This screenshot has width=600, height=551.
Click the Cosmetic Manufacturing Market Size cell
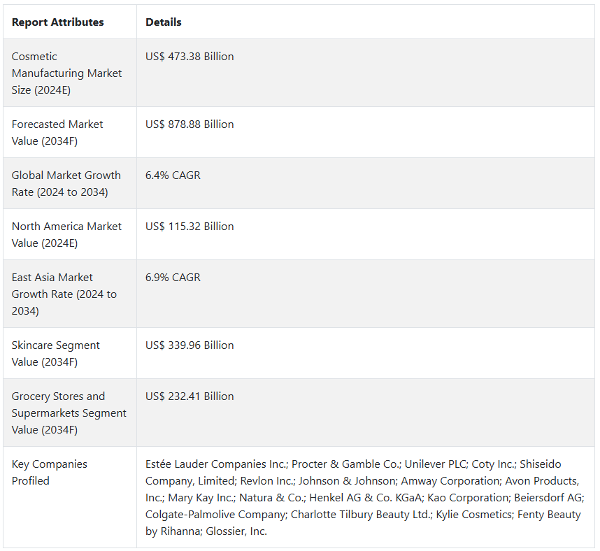tap(66, 73)
